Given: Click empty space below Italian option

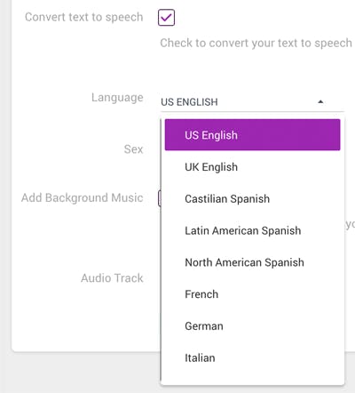Looking at the screenshot, I should tap(252, 379).
